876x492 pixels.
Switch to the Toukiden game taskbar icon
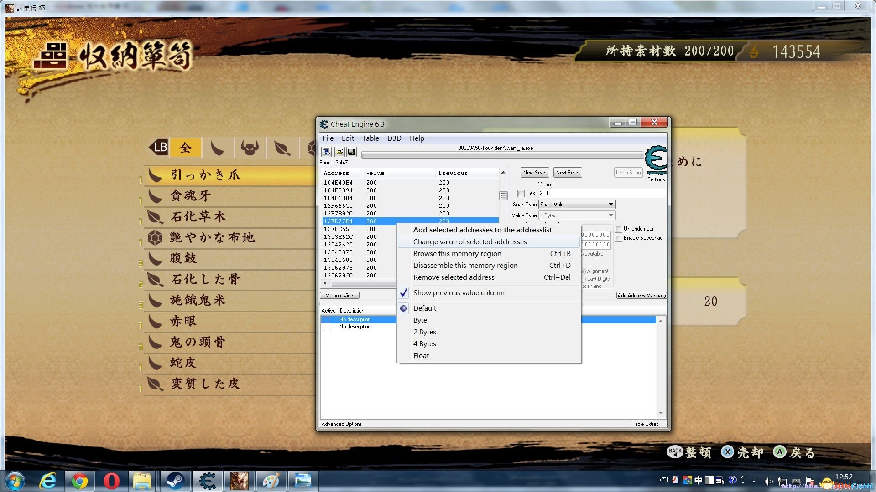tap(239, 481)
